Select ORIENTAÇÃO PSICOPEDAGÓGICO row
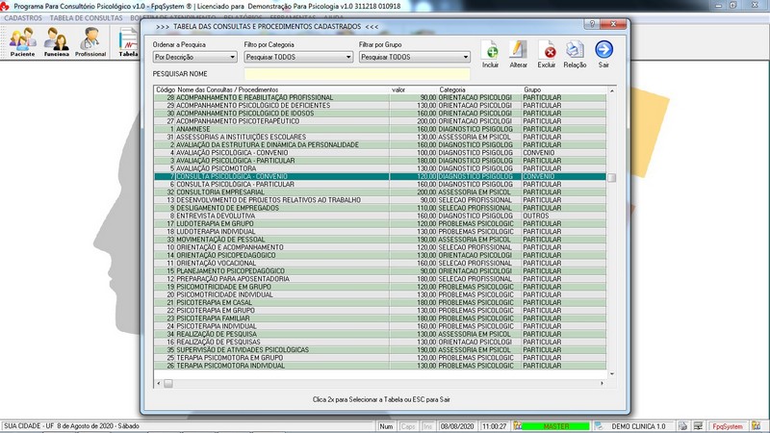 tap(380, 255)
